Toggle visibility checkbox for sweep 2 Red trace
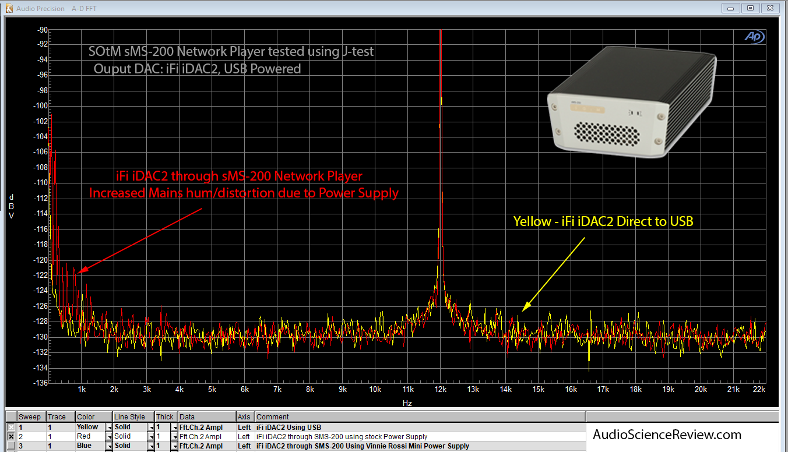The width and height of the screenshot is (788, 452). point(10,437)
